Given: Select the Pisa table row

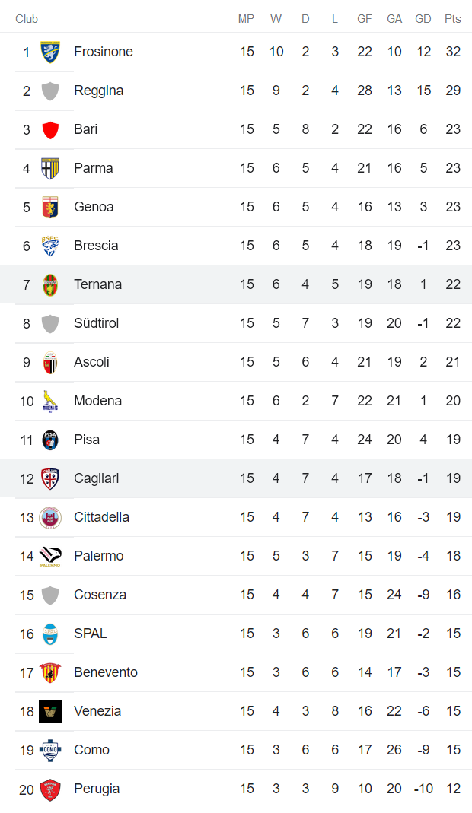Looking at the screenshot, I should coord(236,440).
